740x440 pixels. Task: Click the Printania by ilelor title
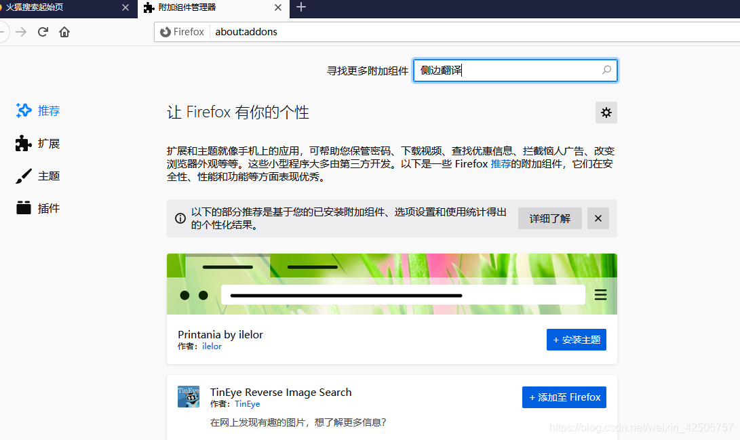[x=220, y=334]
